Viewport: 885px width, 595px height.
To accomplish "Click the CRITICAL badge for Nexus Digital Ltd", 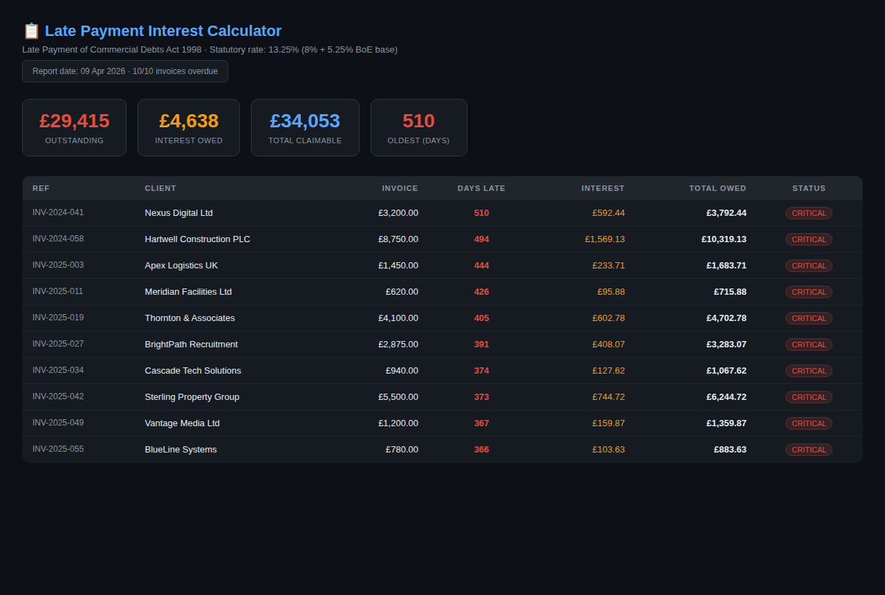I will [x=808, y=213].
